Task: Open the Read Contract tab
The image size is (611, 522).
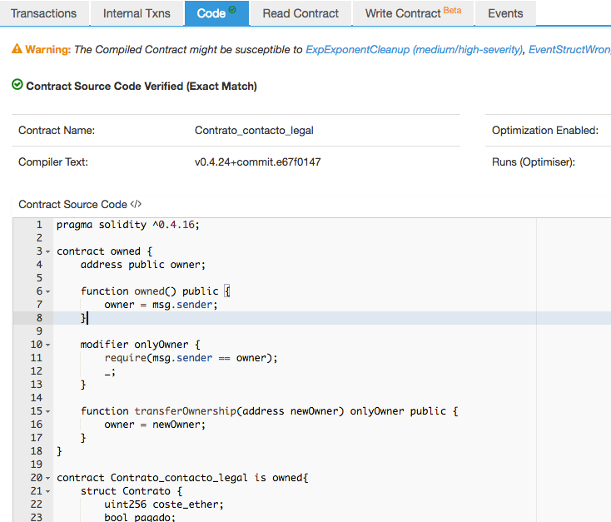Action: [x=301, y=13]
